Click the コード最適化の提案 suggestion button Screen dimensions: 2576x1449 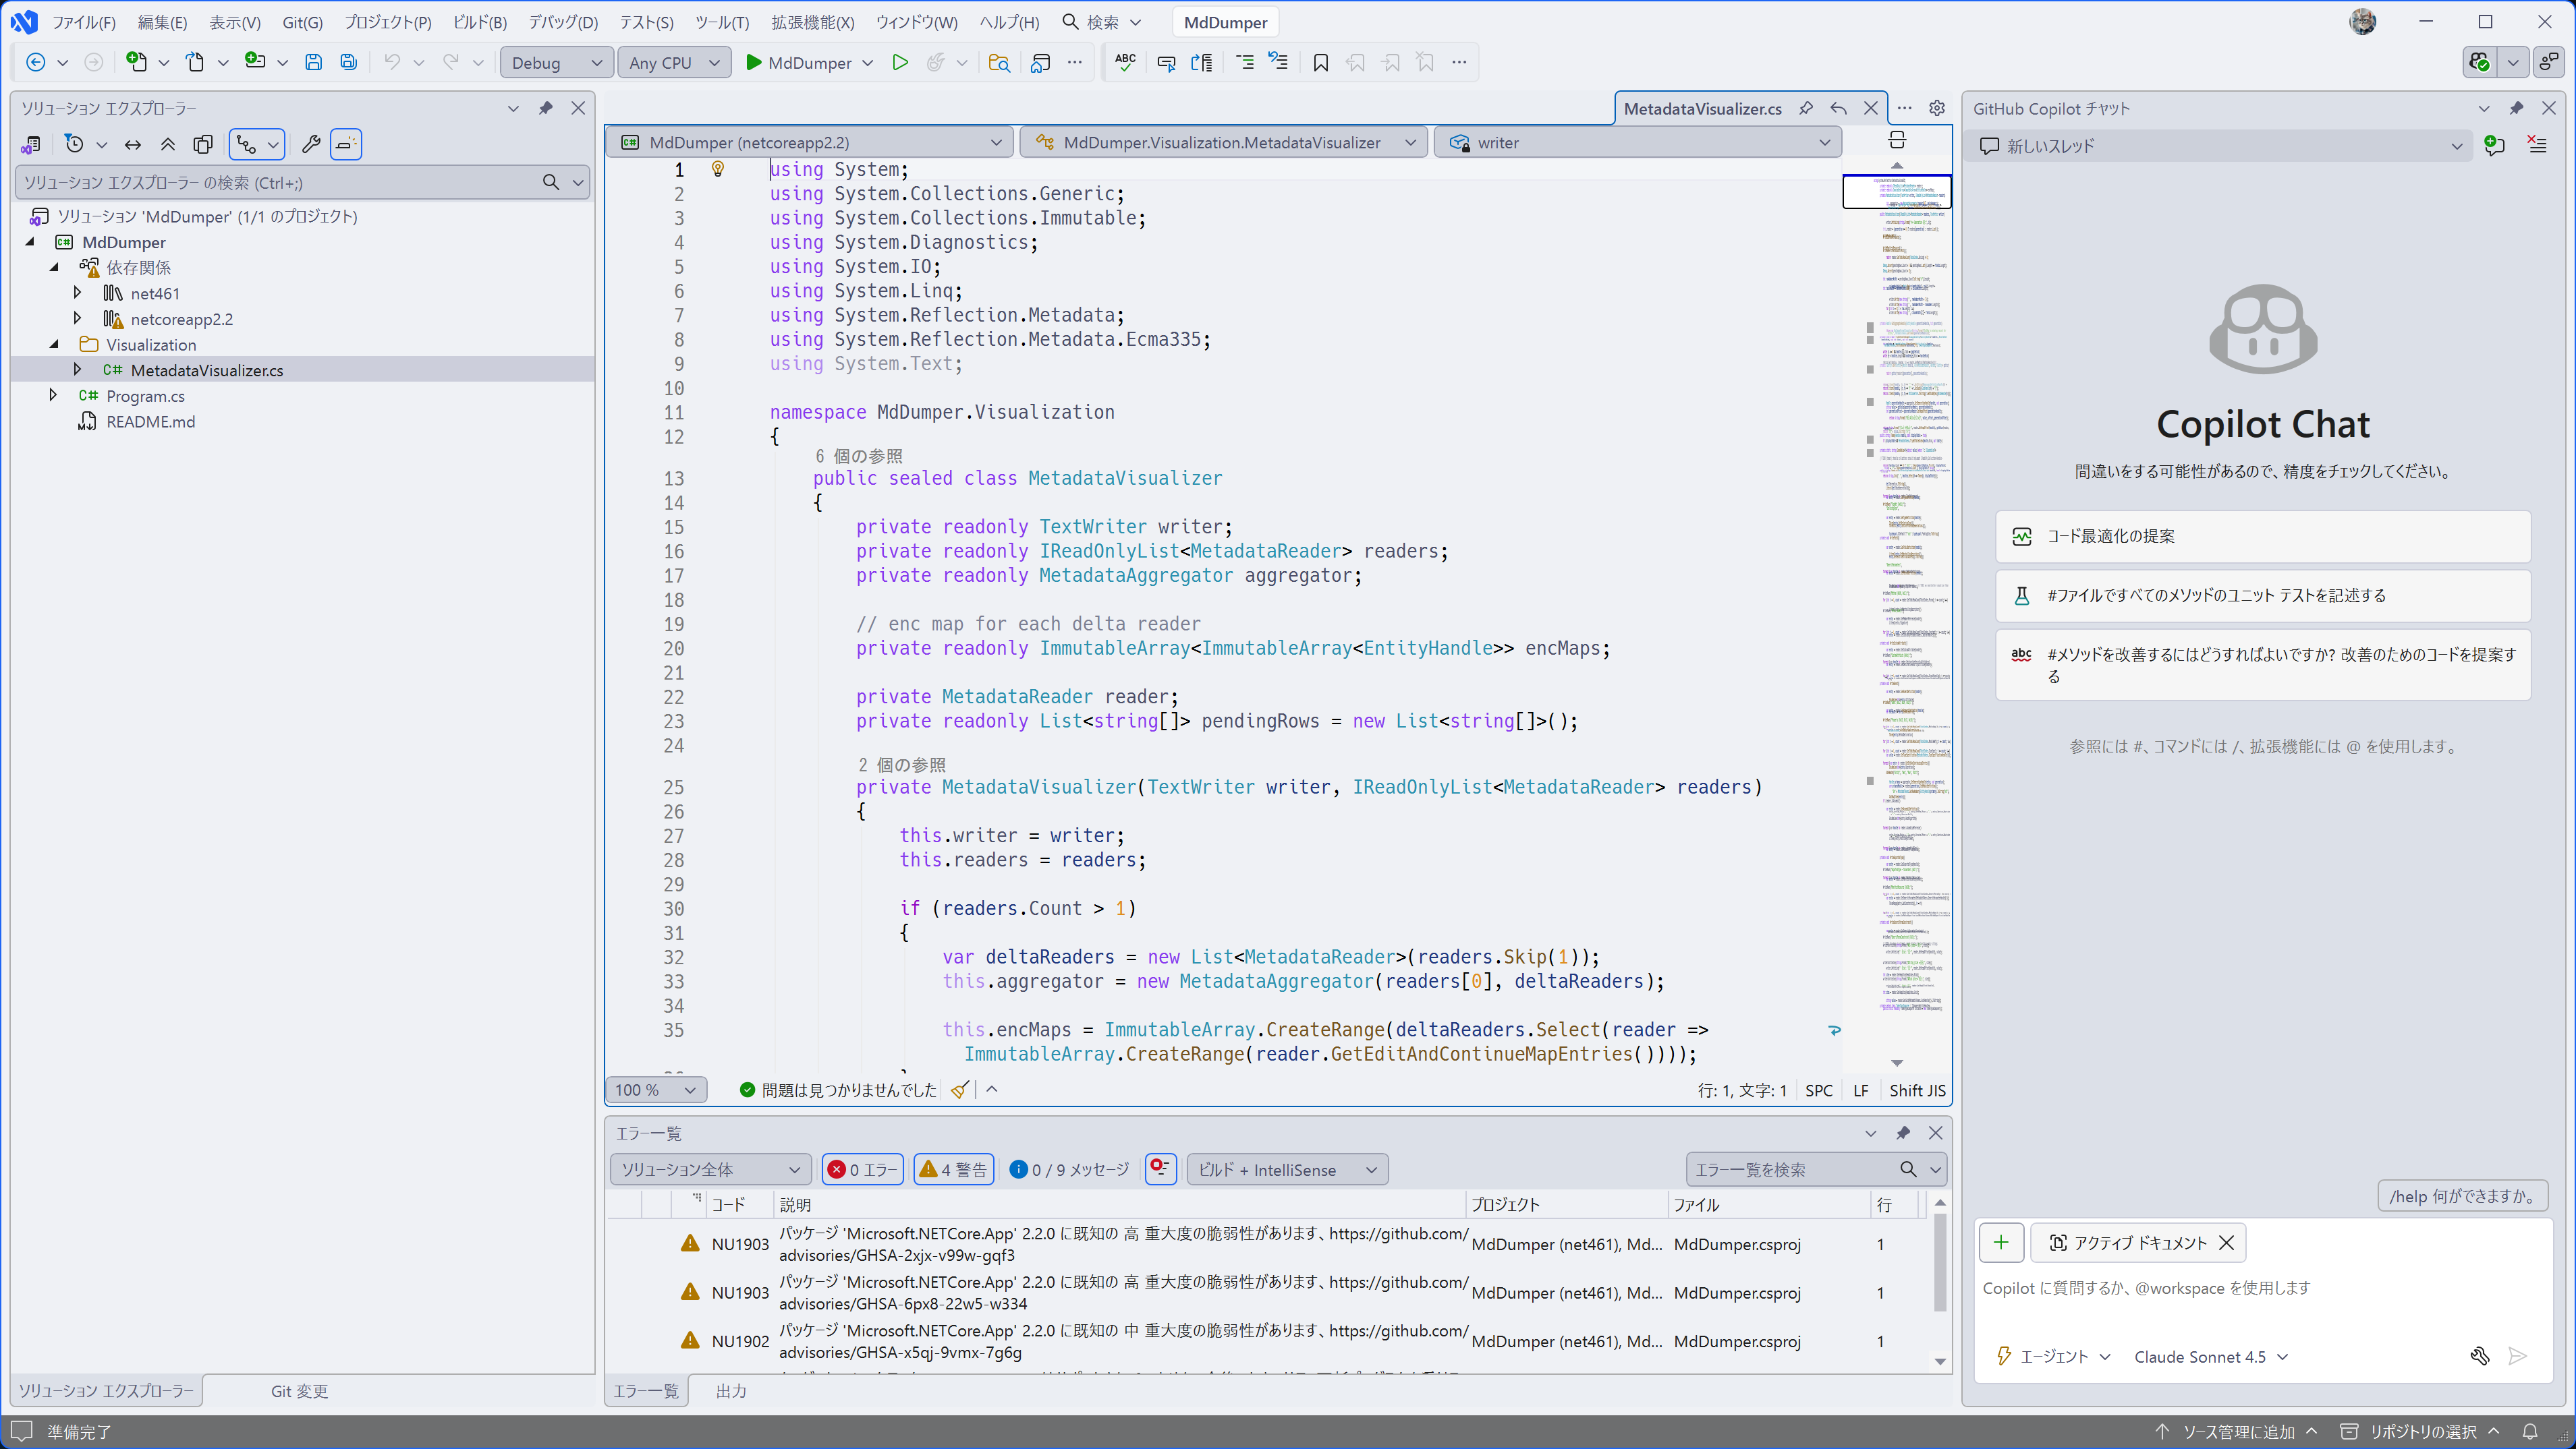coord(2262,537)
